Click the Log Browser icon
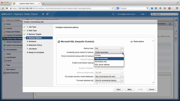Viewport: 180px width, 101px height. coord(4,57)
